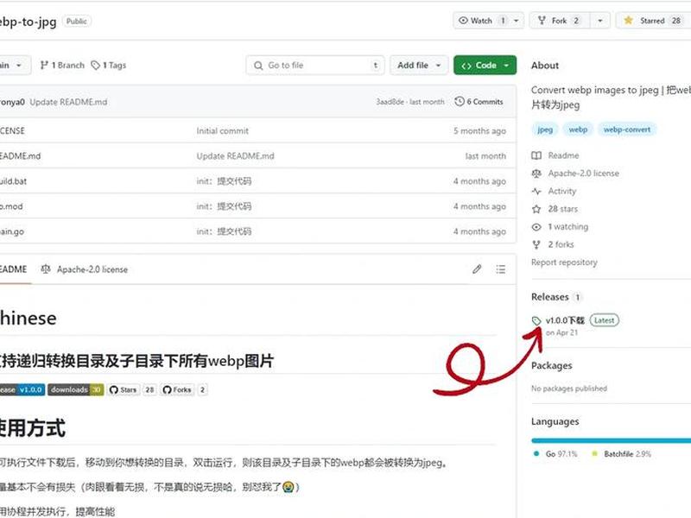691x518 pixels.
Task: Click the last month commit timestamp
Action: pyautogui.click(x=427, y=102)
